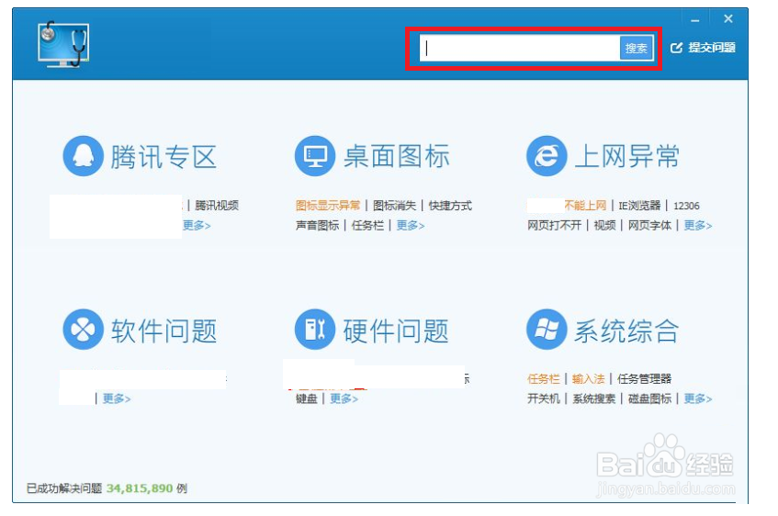
Task: Expand 更多 under 桌面图标
Action: pos(411,225)
